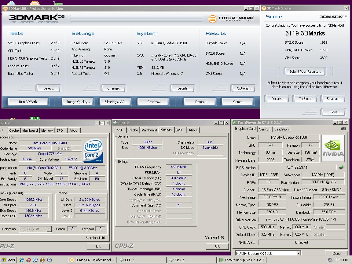This screenshot has height=264, width=352.
Task: Click the Game button
Action: tap(239, 102)
